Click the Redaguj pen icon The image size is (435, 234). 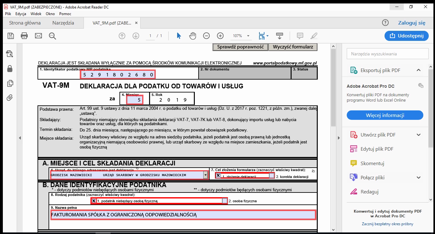pos(354,192)
